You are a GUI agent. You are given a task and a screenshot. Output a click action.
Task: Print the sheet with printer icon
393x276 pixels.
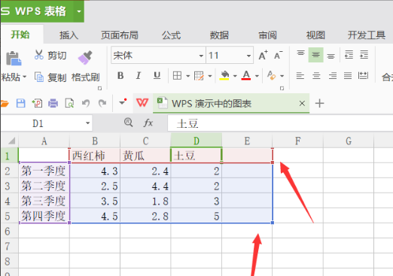point(53,103)
